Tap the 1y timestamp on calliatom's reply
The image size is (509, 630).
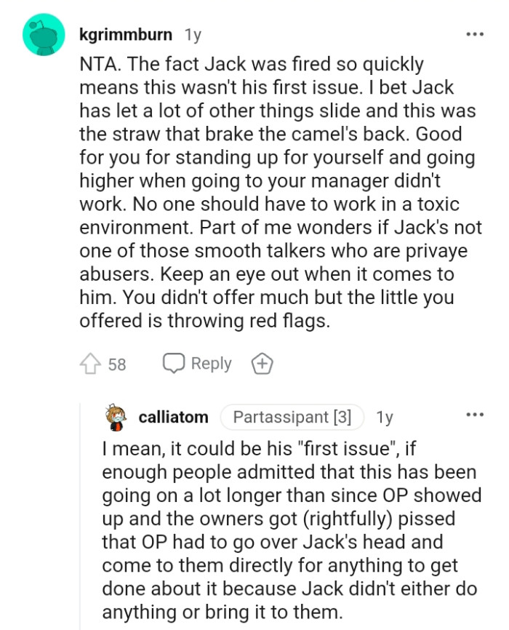[x=384, y=417]
